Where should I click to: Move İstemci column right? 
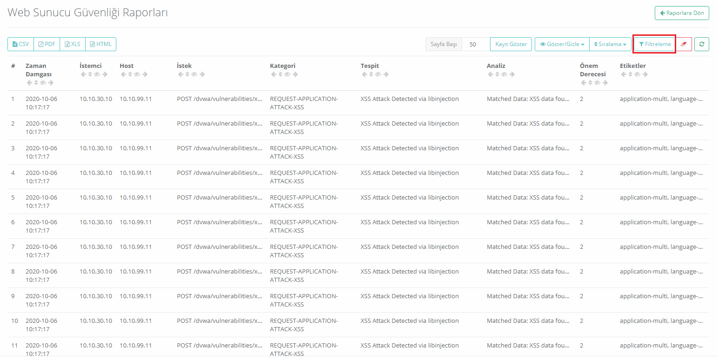[x=105, y=74]
